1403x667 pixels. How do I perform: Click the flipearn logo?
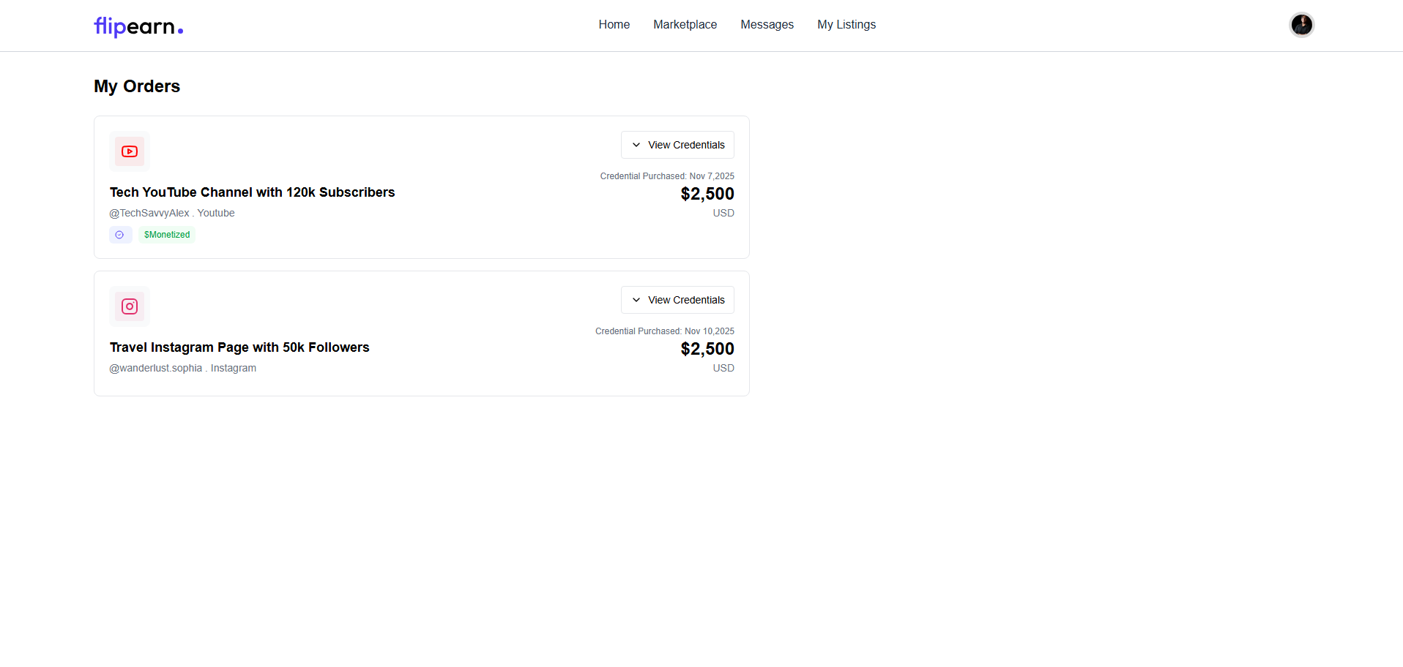click(x=138, y=26)
